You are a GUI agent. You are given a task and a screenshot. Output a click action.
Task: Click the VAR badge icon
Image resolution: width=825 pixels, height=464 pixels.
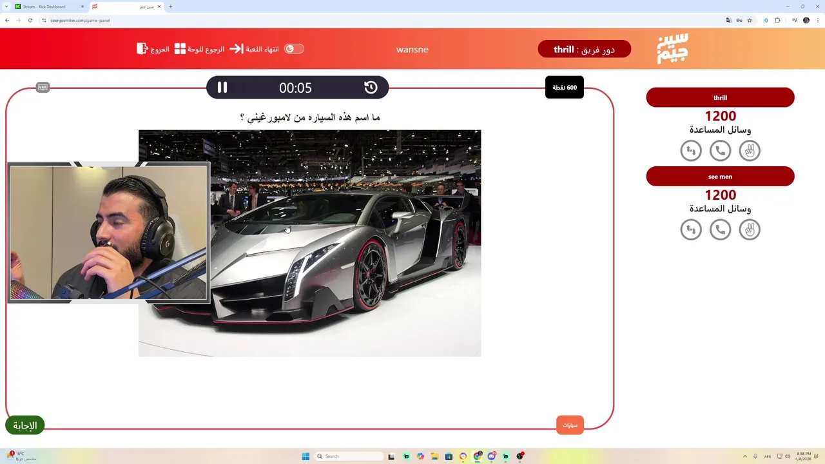pos(43,87)
